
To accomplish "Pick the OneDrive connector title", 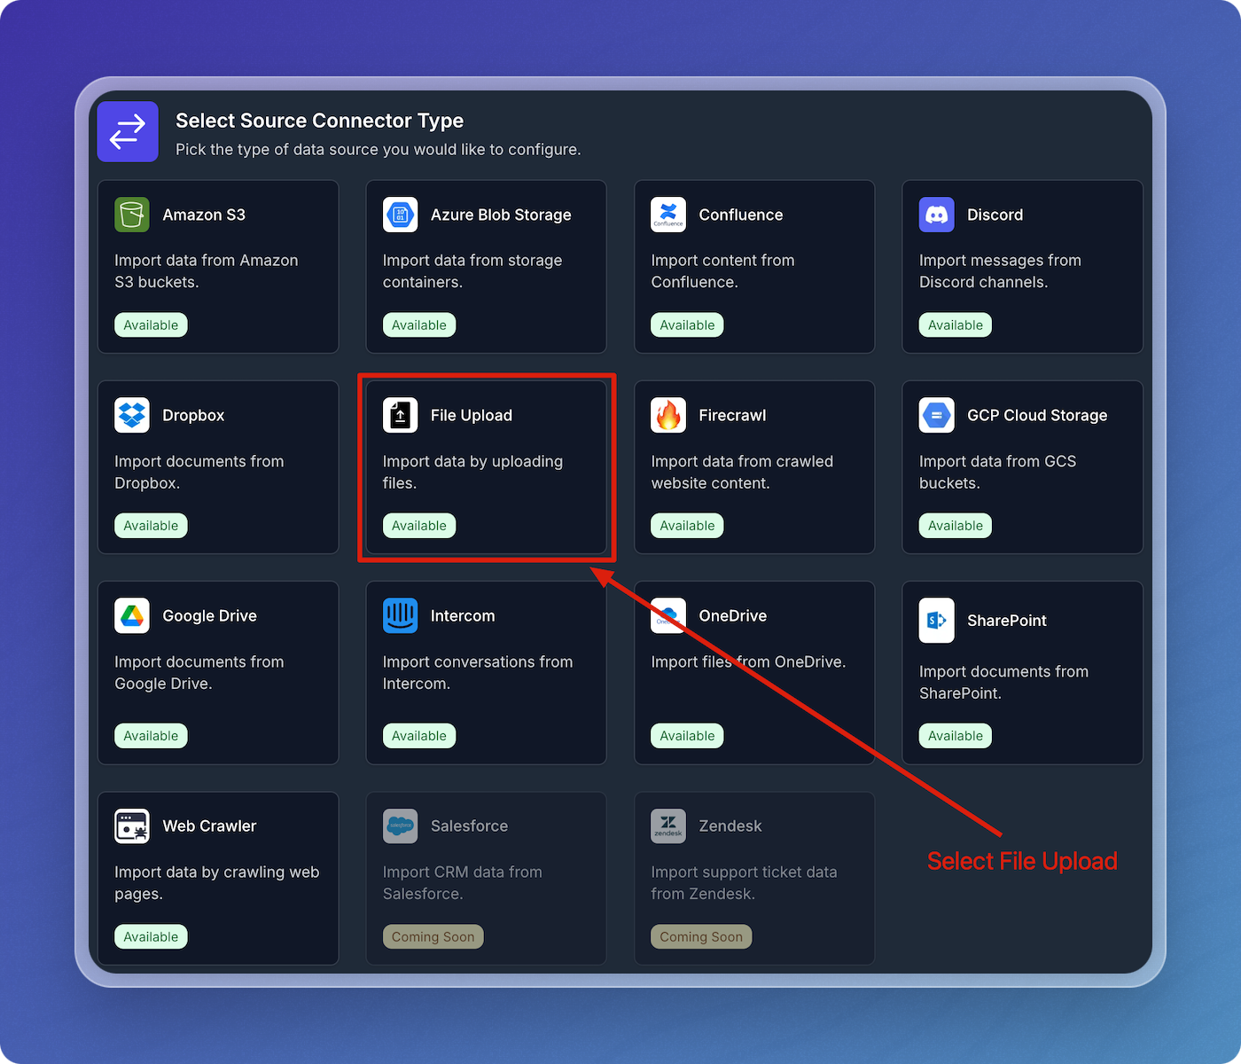I will click(x=732, y=615).
